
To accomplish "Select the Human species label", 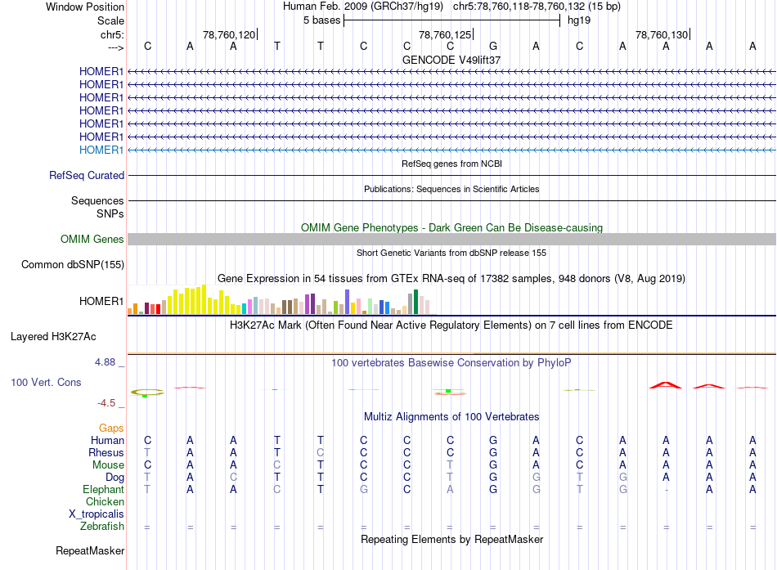I will [x=107, y=440].
